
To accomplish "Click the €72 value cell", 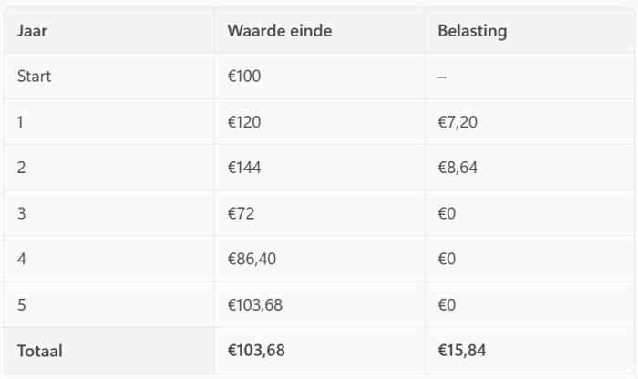I will coord(241,213).
